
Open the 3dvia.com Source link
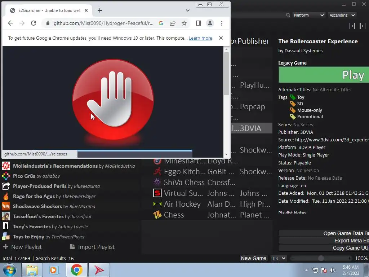tap(332, 140)
